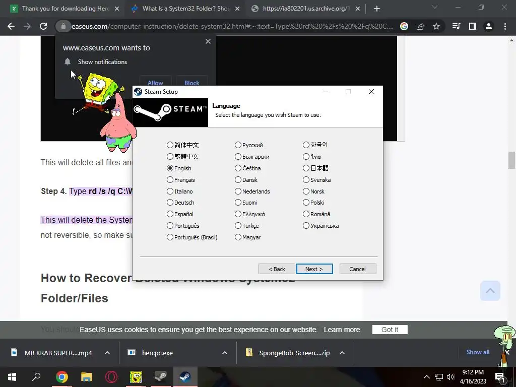Select Italiano language option
Viewport: 516px width, 387px height.
coord(170,191)
